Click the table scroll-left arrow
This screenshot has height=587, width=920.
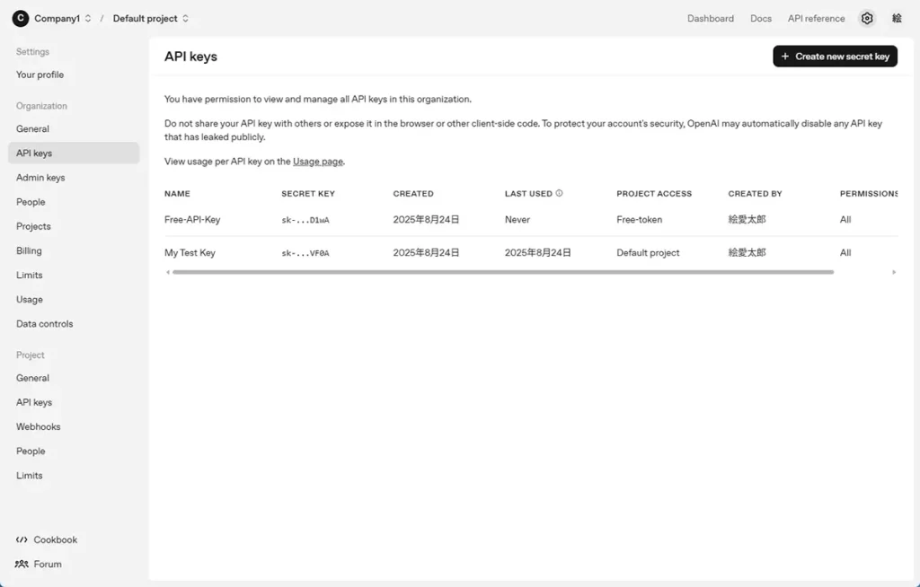click(x=168, y=272)
